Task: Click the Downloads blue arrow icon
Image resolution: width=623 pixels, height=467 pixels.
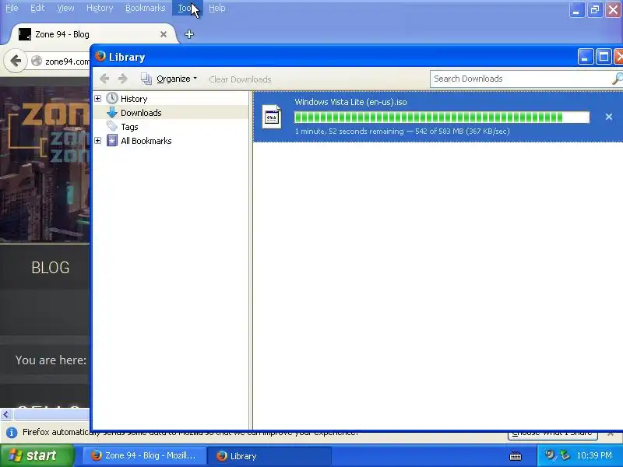Action: point(112,112)
